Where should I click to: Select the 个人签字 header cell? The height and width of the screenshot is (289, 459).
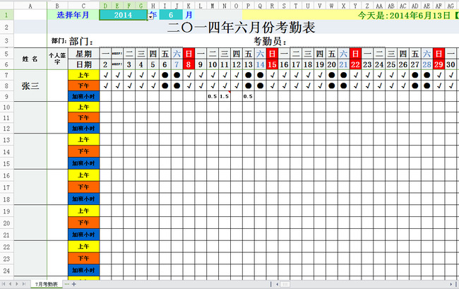point(57,59)
